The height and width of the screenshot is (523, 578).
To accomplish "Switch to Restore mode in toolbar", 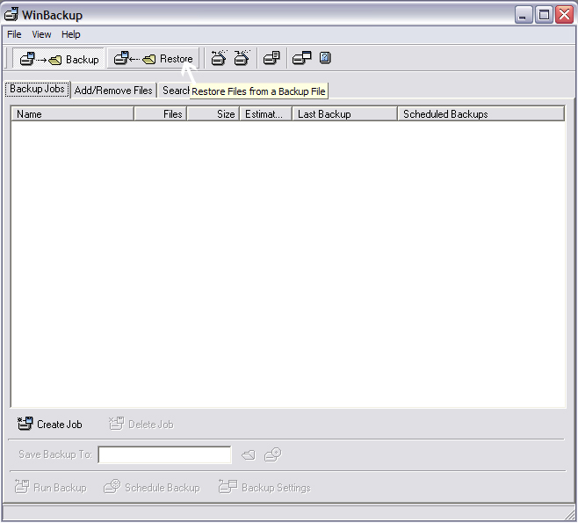I will click(153, 59).
